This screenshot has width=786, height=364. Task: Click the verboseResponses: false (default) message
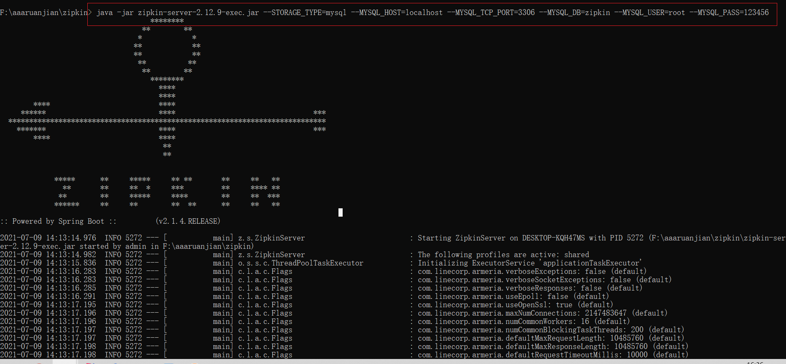[x=530, y=288]
